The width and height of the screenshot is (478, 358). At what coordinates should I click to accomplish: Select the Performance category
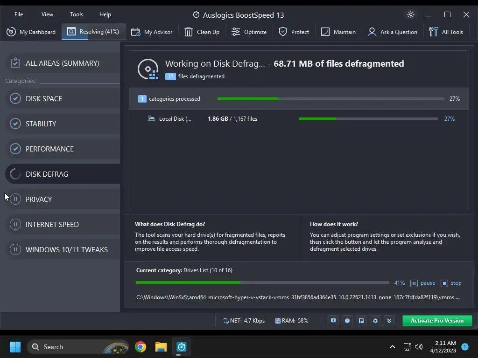(x=63, y=149)
